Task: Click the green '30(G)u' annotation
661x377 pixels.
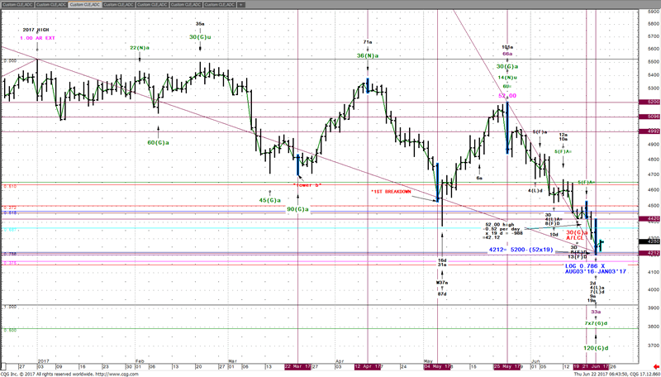Action: click(200, 37)
